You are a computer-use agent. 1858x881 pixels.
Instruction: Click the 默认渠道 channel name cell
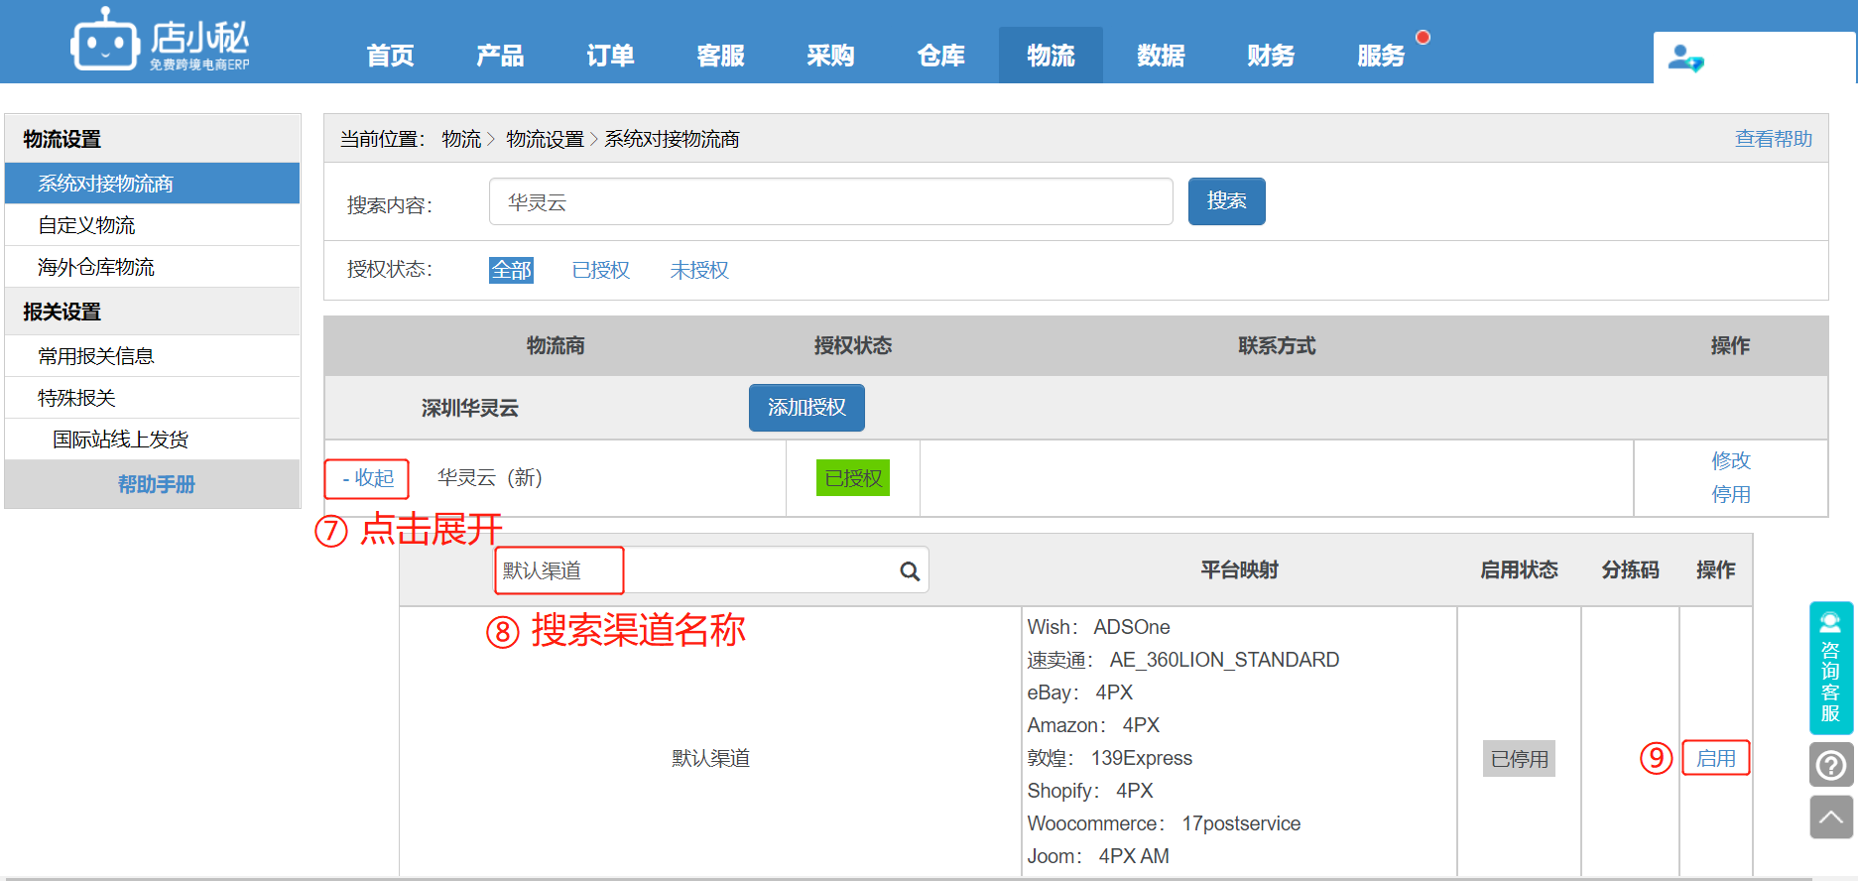[x=710, y=758]
